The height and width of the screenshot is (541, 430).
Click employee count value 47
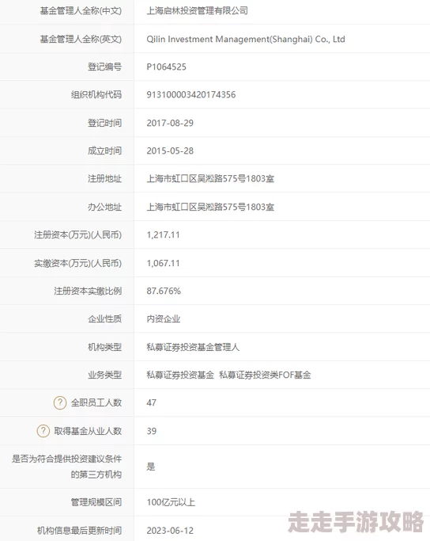tap(152, 402)
